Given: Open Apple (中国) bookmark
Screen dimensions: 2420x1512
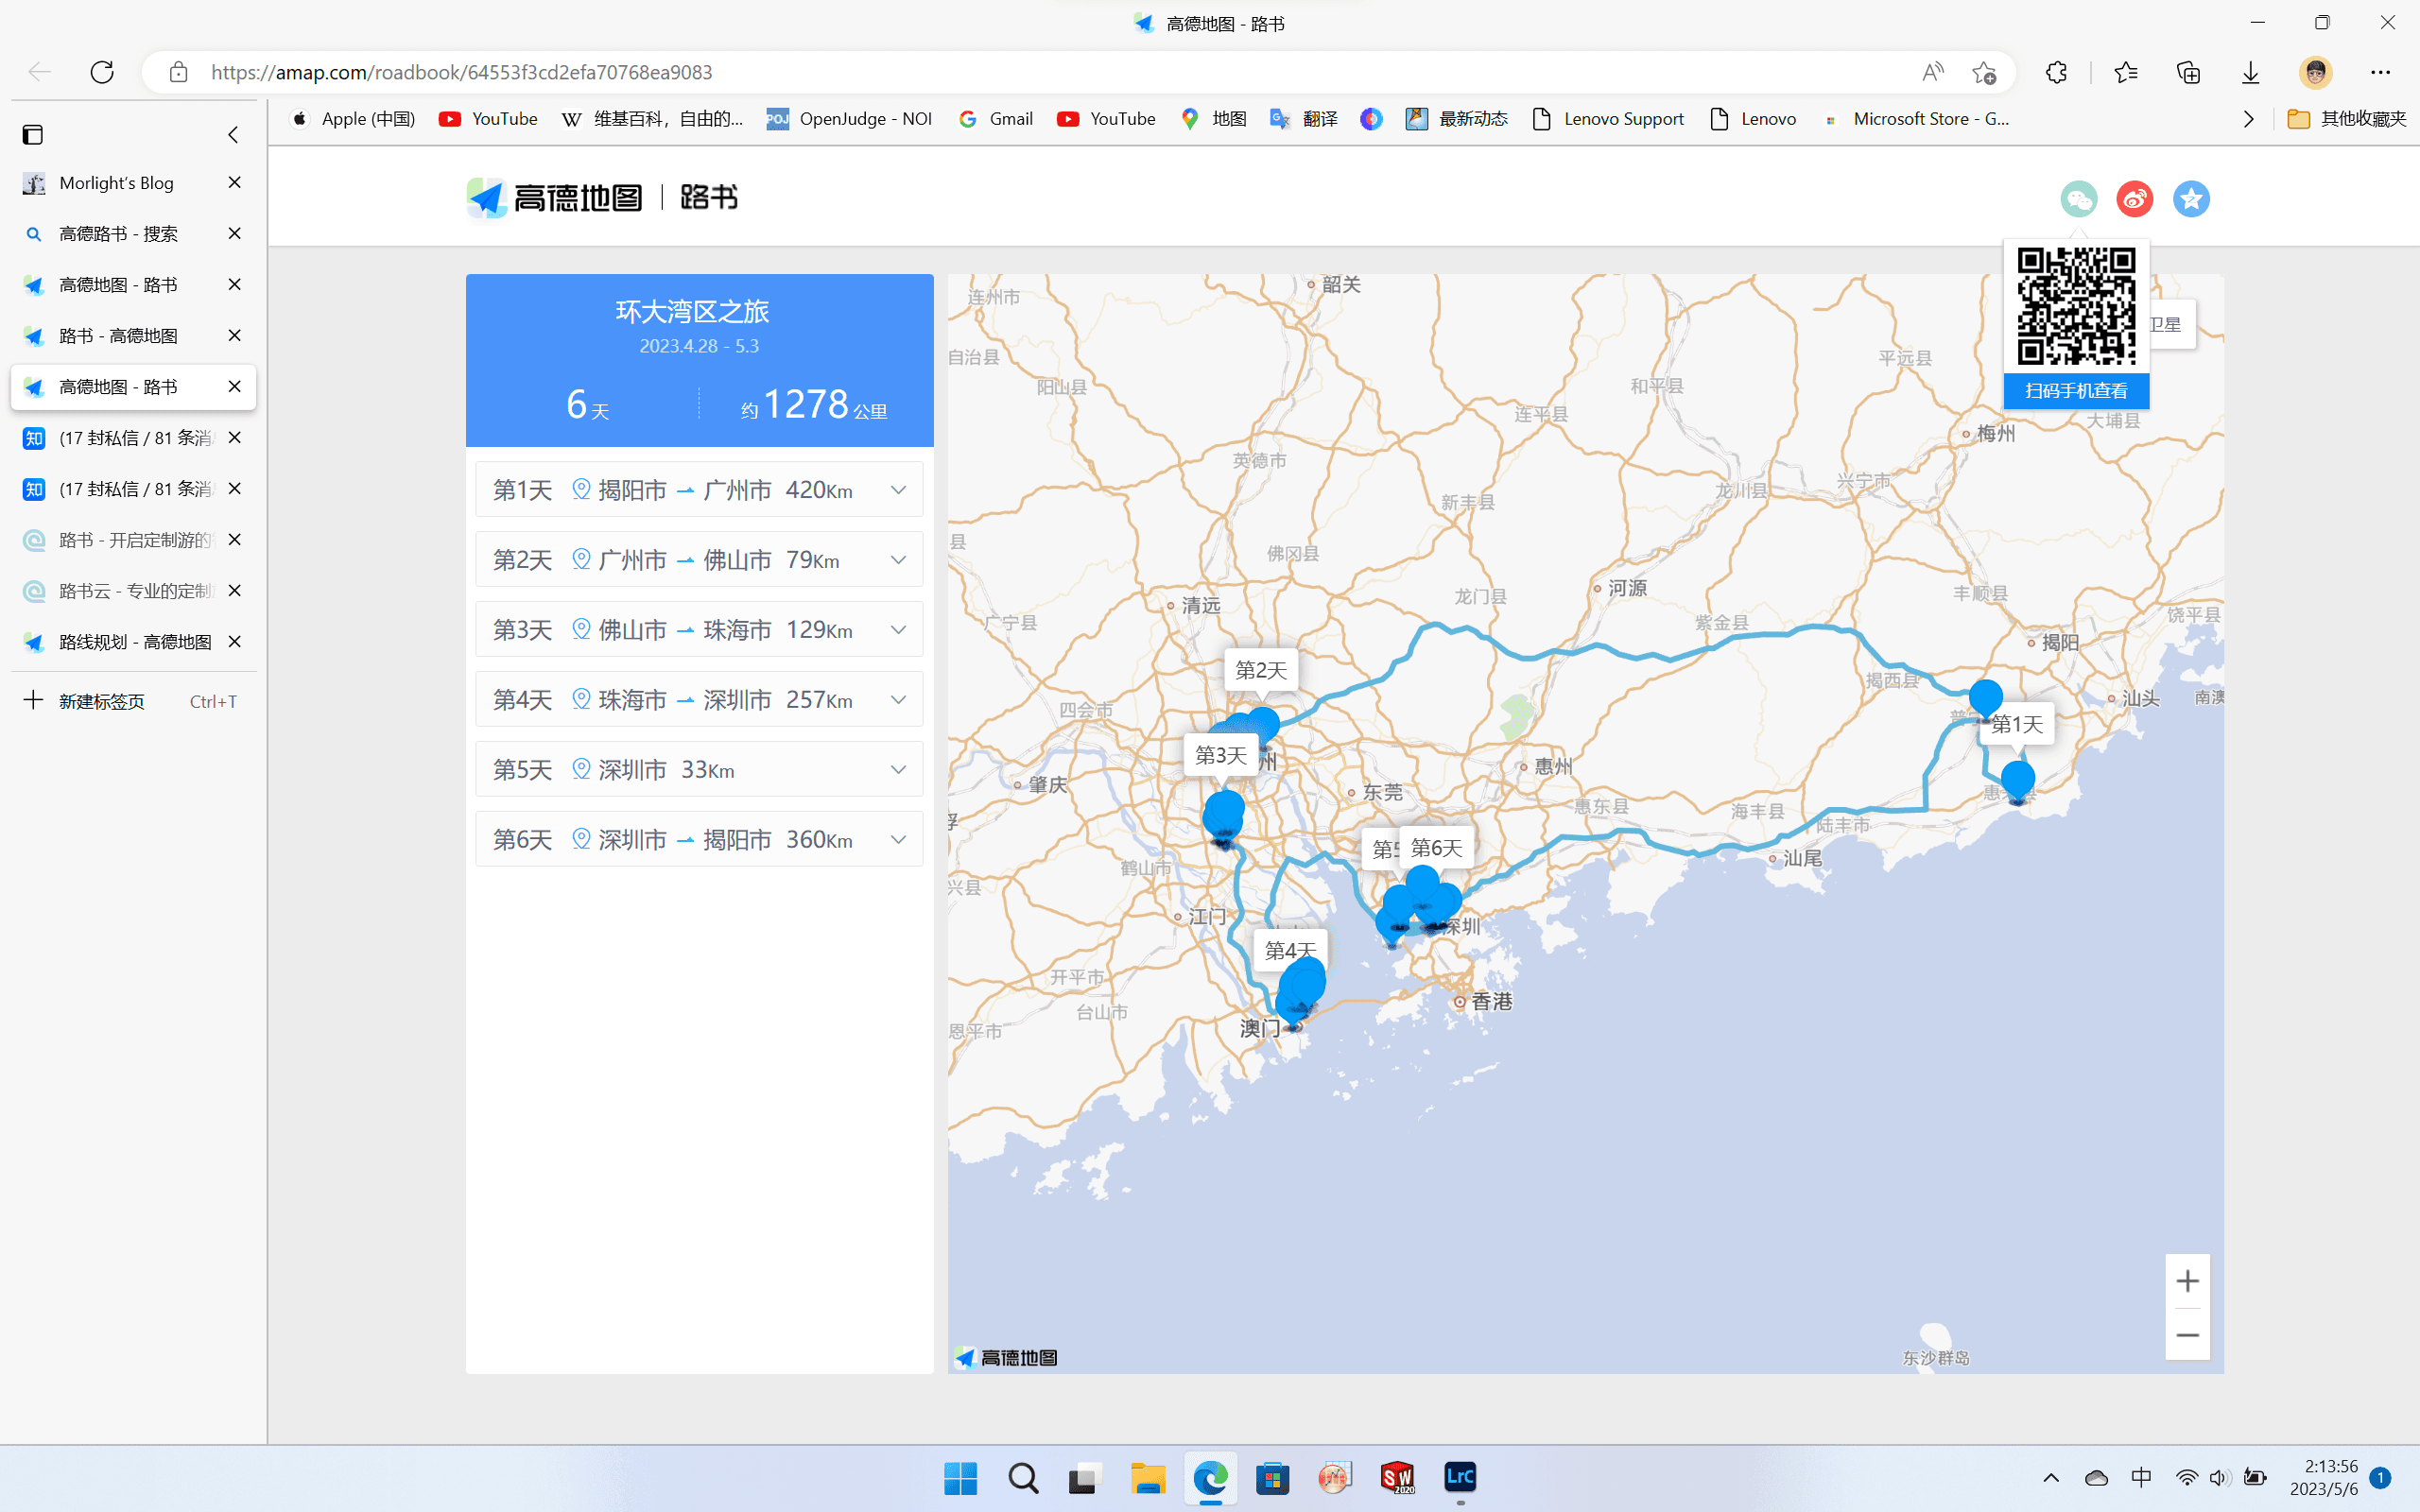Looking at the screenshot, I should point(353,119).
